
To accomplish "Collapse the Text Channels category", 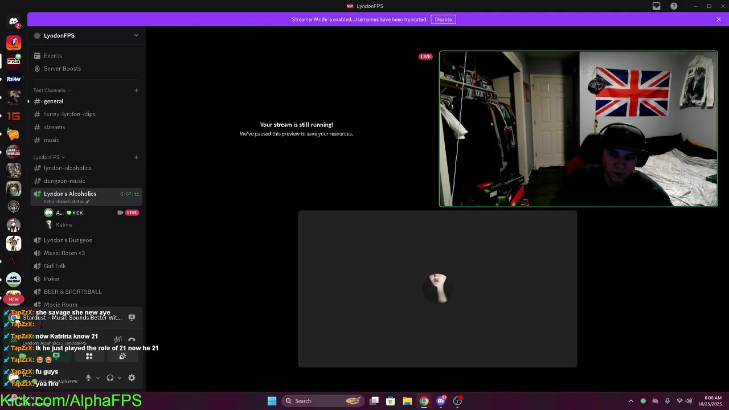I will click(x=52, y=91).
